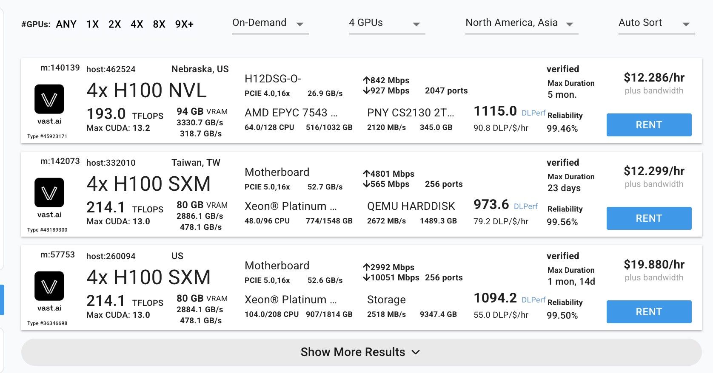The width and height of the screenshot is (713, 373).
Task: Click Type #45923171 text
Action: pyautogui.click(x=47, y=136)
